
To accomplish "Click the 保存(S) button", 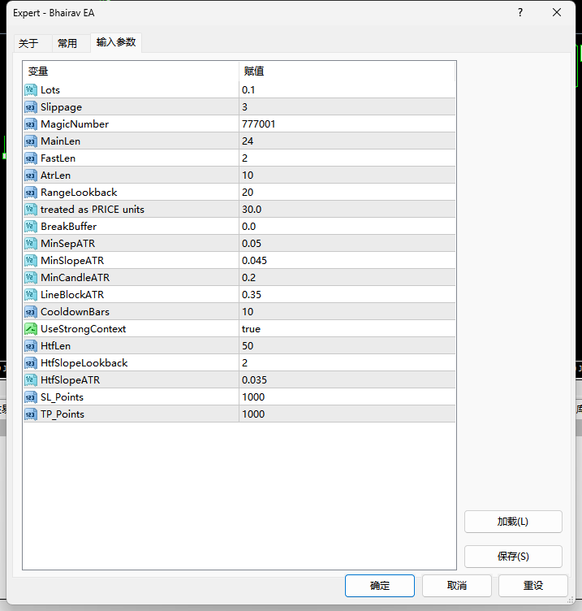I will coord(513,556).
